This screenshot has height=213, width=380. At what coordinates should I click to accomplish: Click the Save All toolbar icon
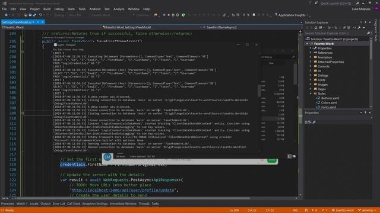34,15
